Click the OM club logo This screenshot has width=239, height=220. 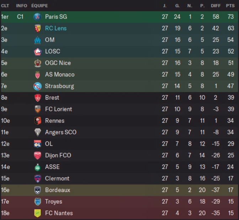click(37, 40)
